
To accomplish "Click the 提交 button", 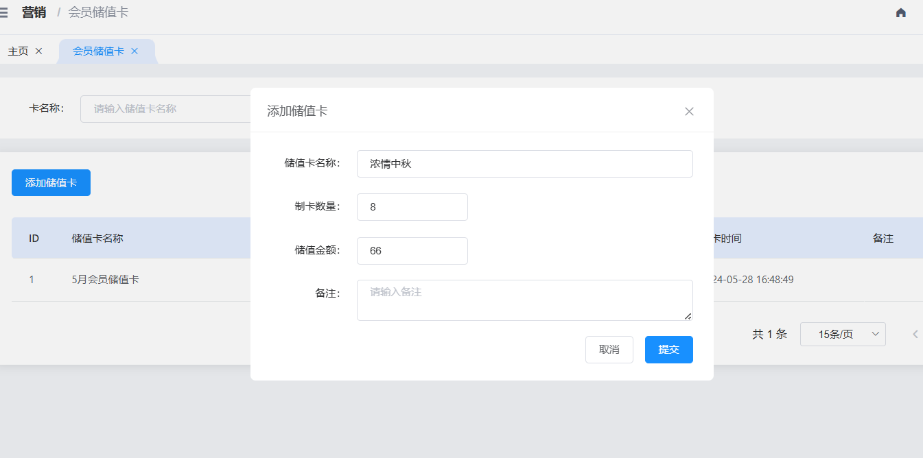I will 669,350.
